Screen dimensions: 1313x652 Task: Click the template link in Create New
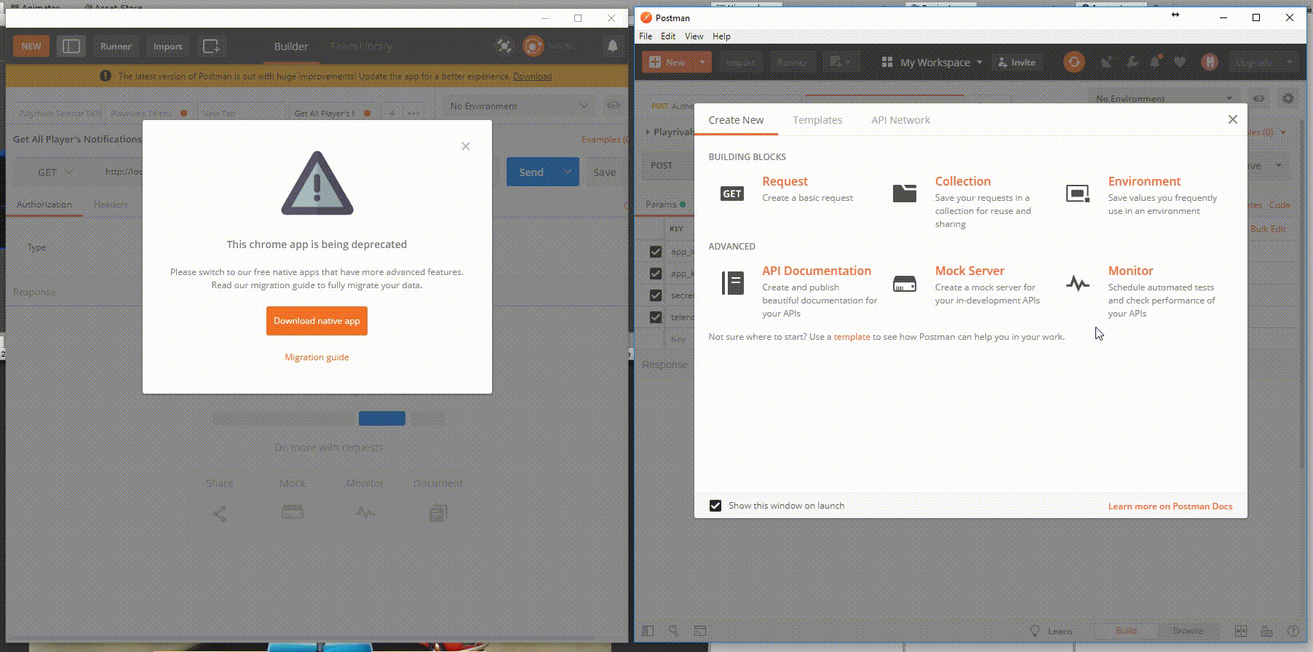pyautogui.click(x=852, y=337)
